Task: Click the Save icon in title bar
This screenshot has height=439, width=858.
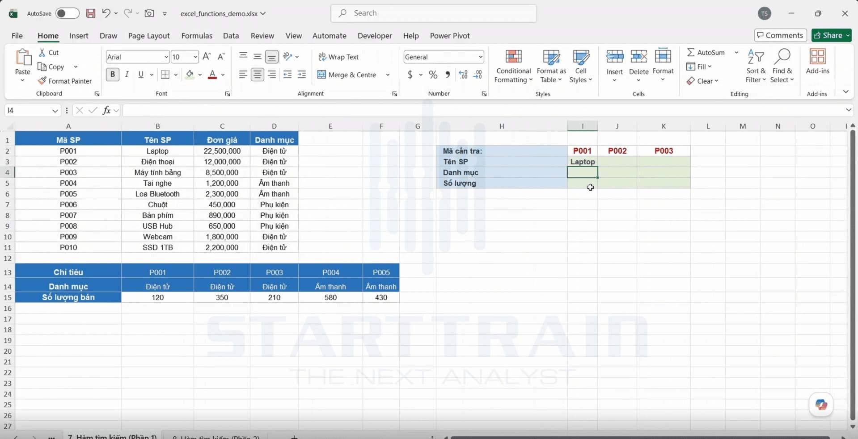Action: tap(91, 13)
